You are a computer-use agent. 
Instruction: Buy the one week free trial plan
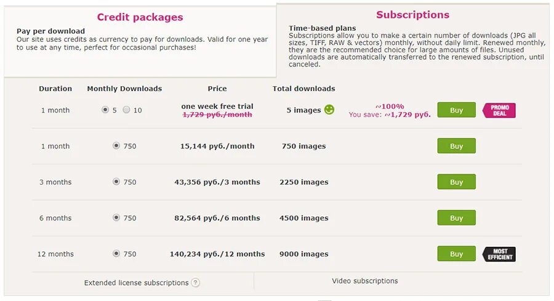456,110
